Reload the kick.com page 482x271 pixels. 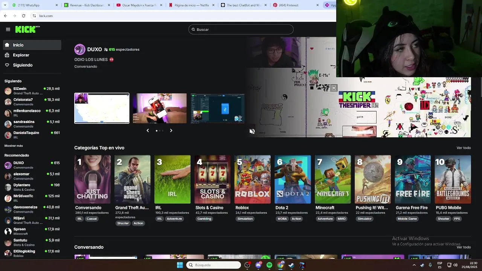23,16
